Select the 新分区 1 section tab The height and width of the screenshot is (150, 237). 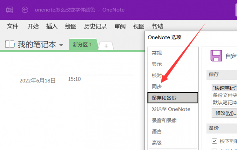[x=83, y=44]
